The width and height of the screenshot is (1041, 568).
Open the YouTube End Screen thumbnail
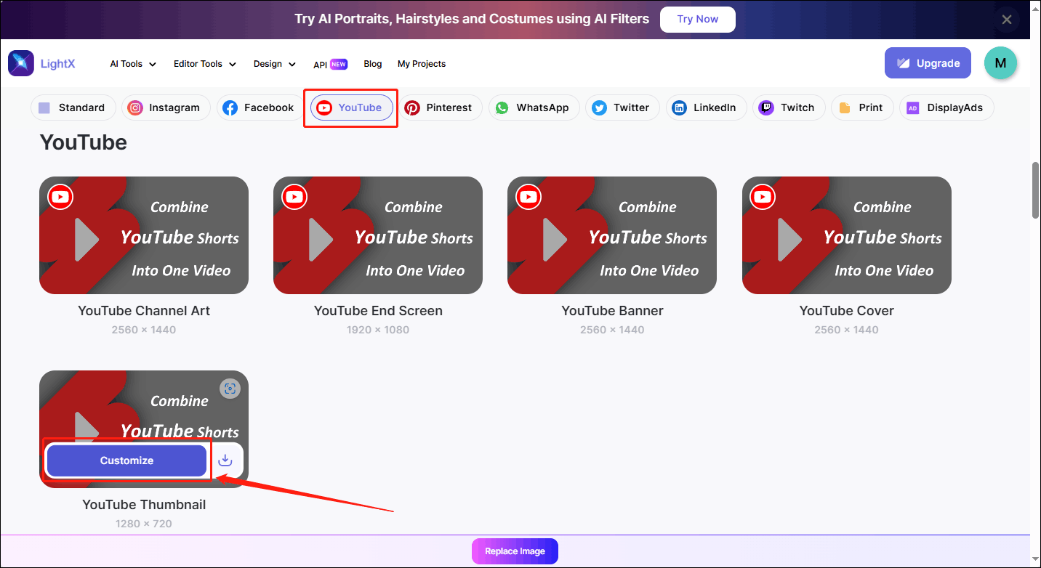378,235
